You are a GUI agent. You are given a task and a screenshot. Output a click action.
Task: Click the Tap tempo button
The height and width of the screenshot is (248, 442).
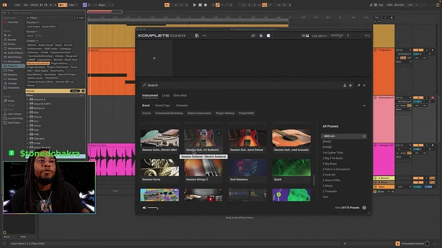click(25, 5)
